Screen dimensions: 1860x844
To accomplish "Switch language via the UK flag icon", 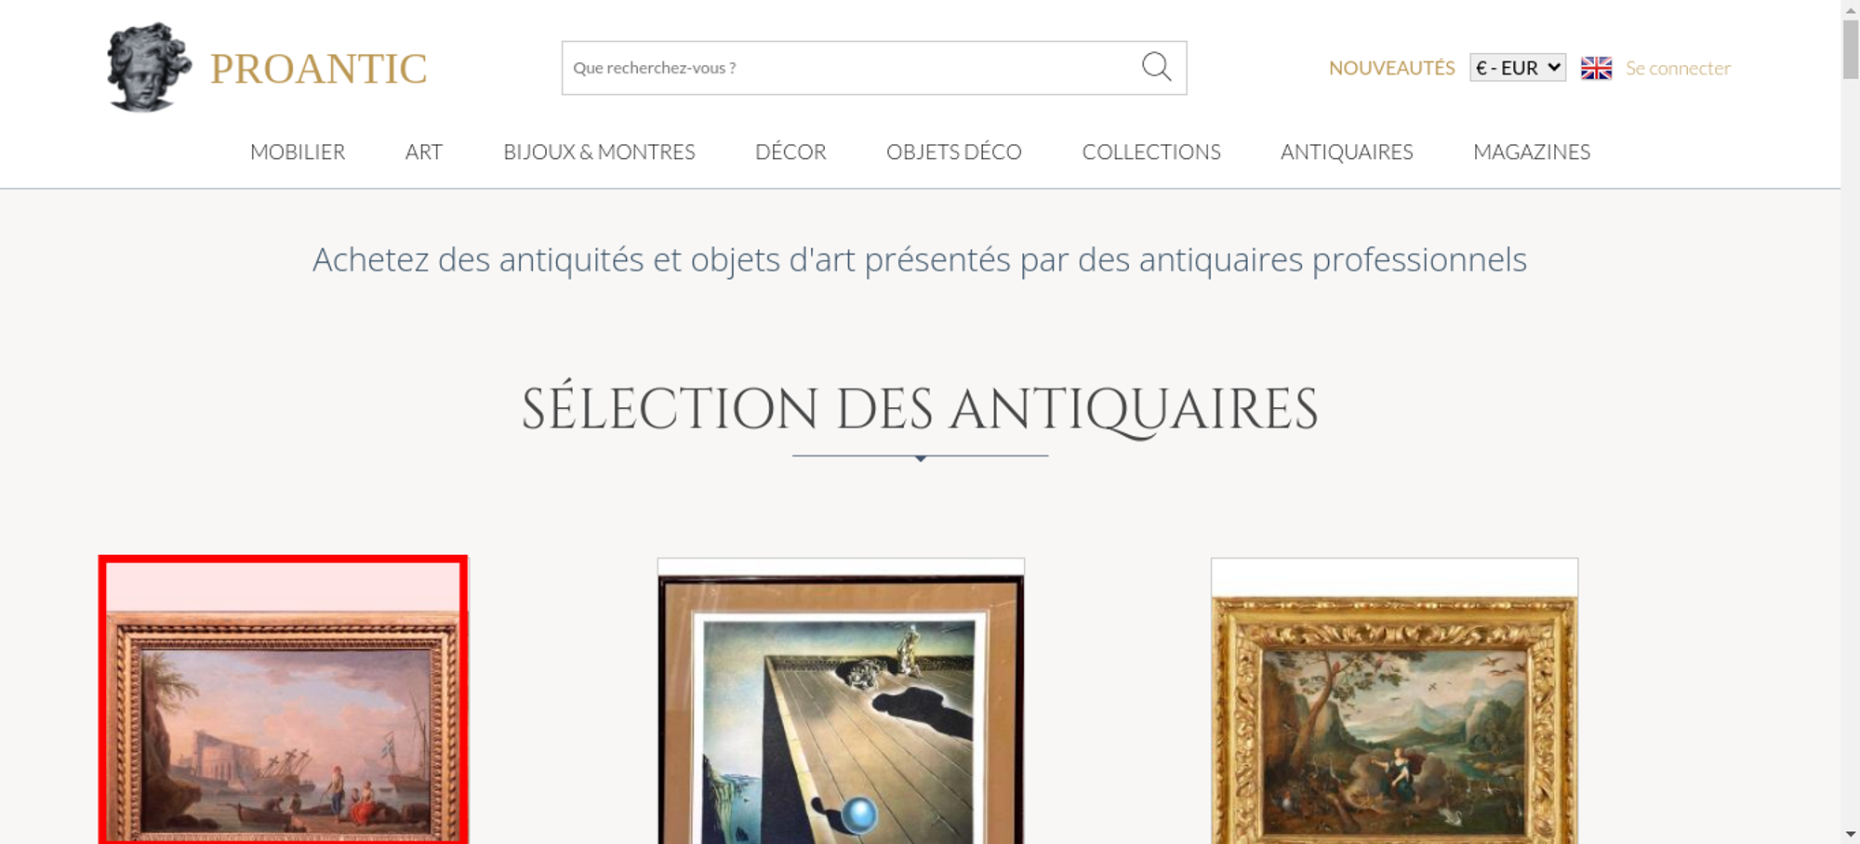I will [1596, 68].
